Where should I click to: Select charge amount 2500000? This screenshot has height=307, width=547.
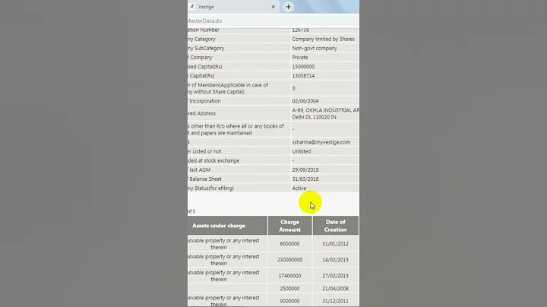click(x=290, y=289)
